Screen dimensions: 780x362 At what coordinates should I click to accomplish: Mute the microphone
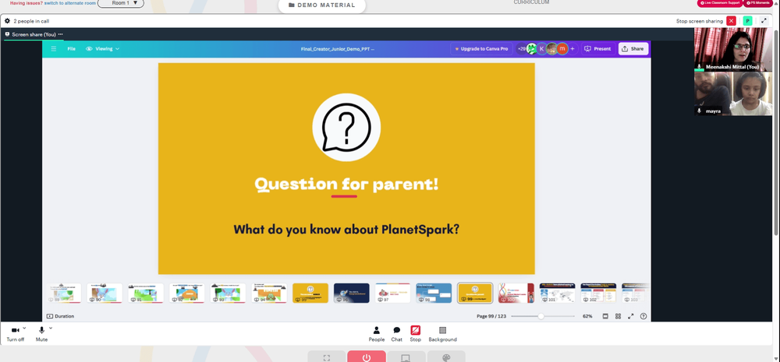pyautogui.click(x=42, y=334)
